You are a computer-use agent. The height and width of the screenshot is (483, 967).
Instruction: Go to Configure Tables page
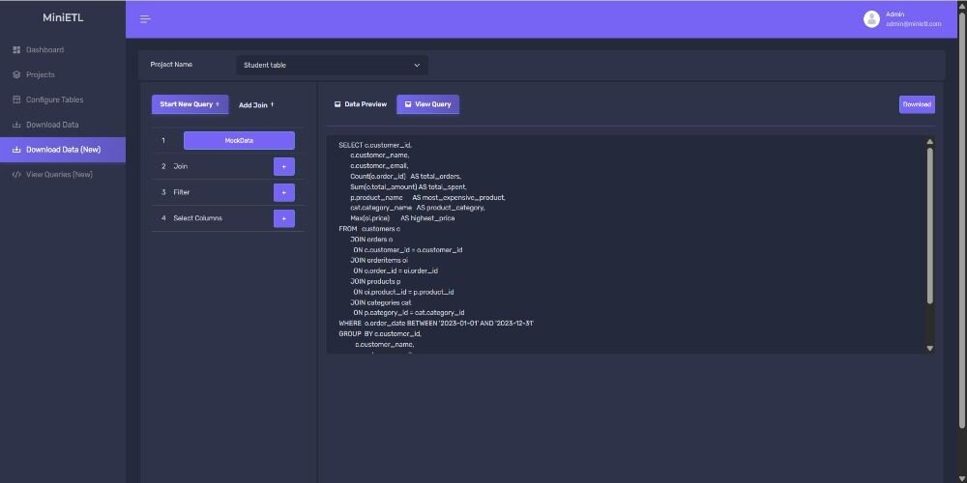pos(54,99)
